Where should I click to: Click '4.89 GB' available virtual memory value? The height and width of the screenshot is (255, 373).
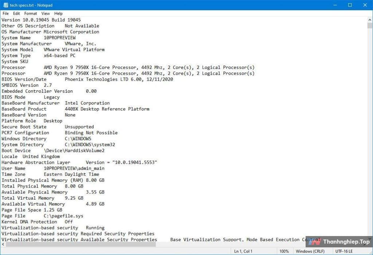pyautogui.click(x=95, y=204)
